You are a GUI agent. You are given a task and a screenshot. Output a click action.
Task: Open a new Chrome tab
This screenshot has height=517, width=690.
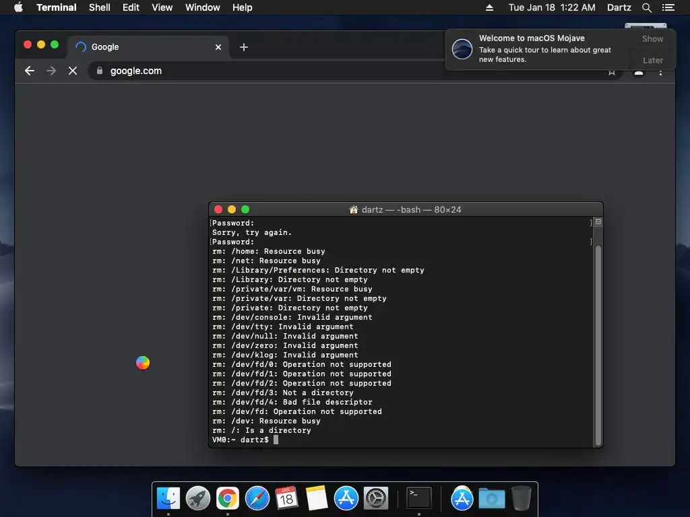coord(244,47)
